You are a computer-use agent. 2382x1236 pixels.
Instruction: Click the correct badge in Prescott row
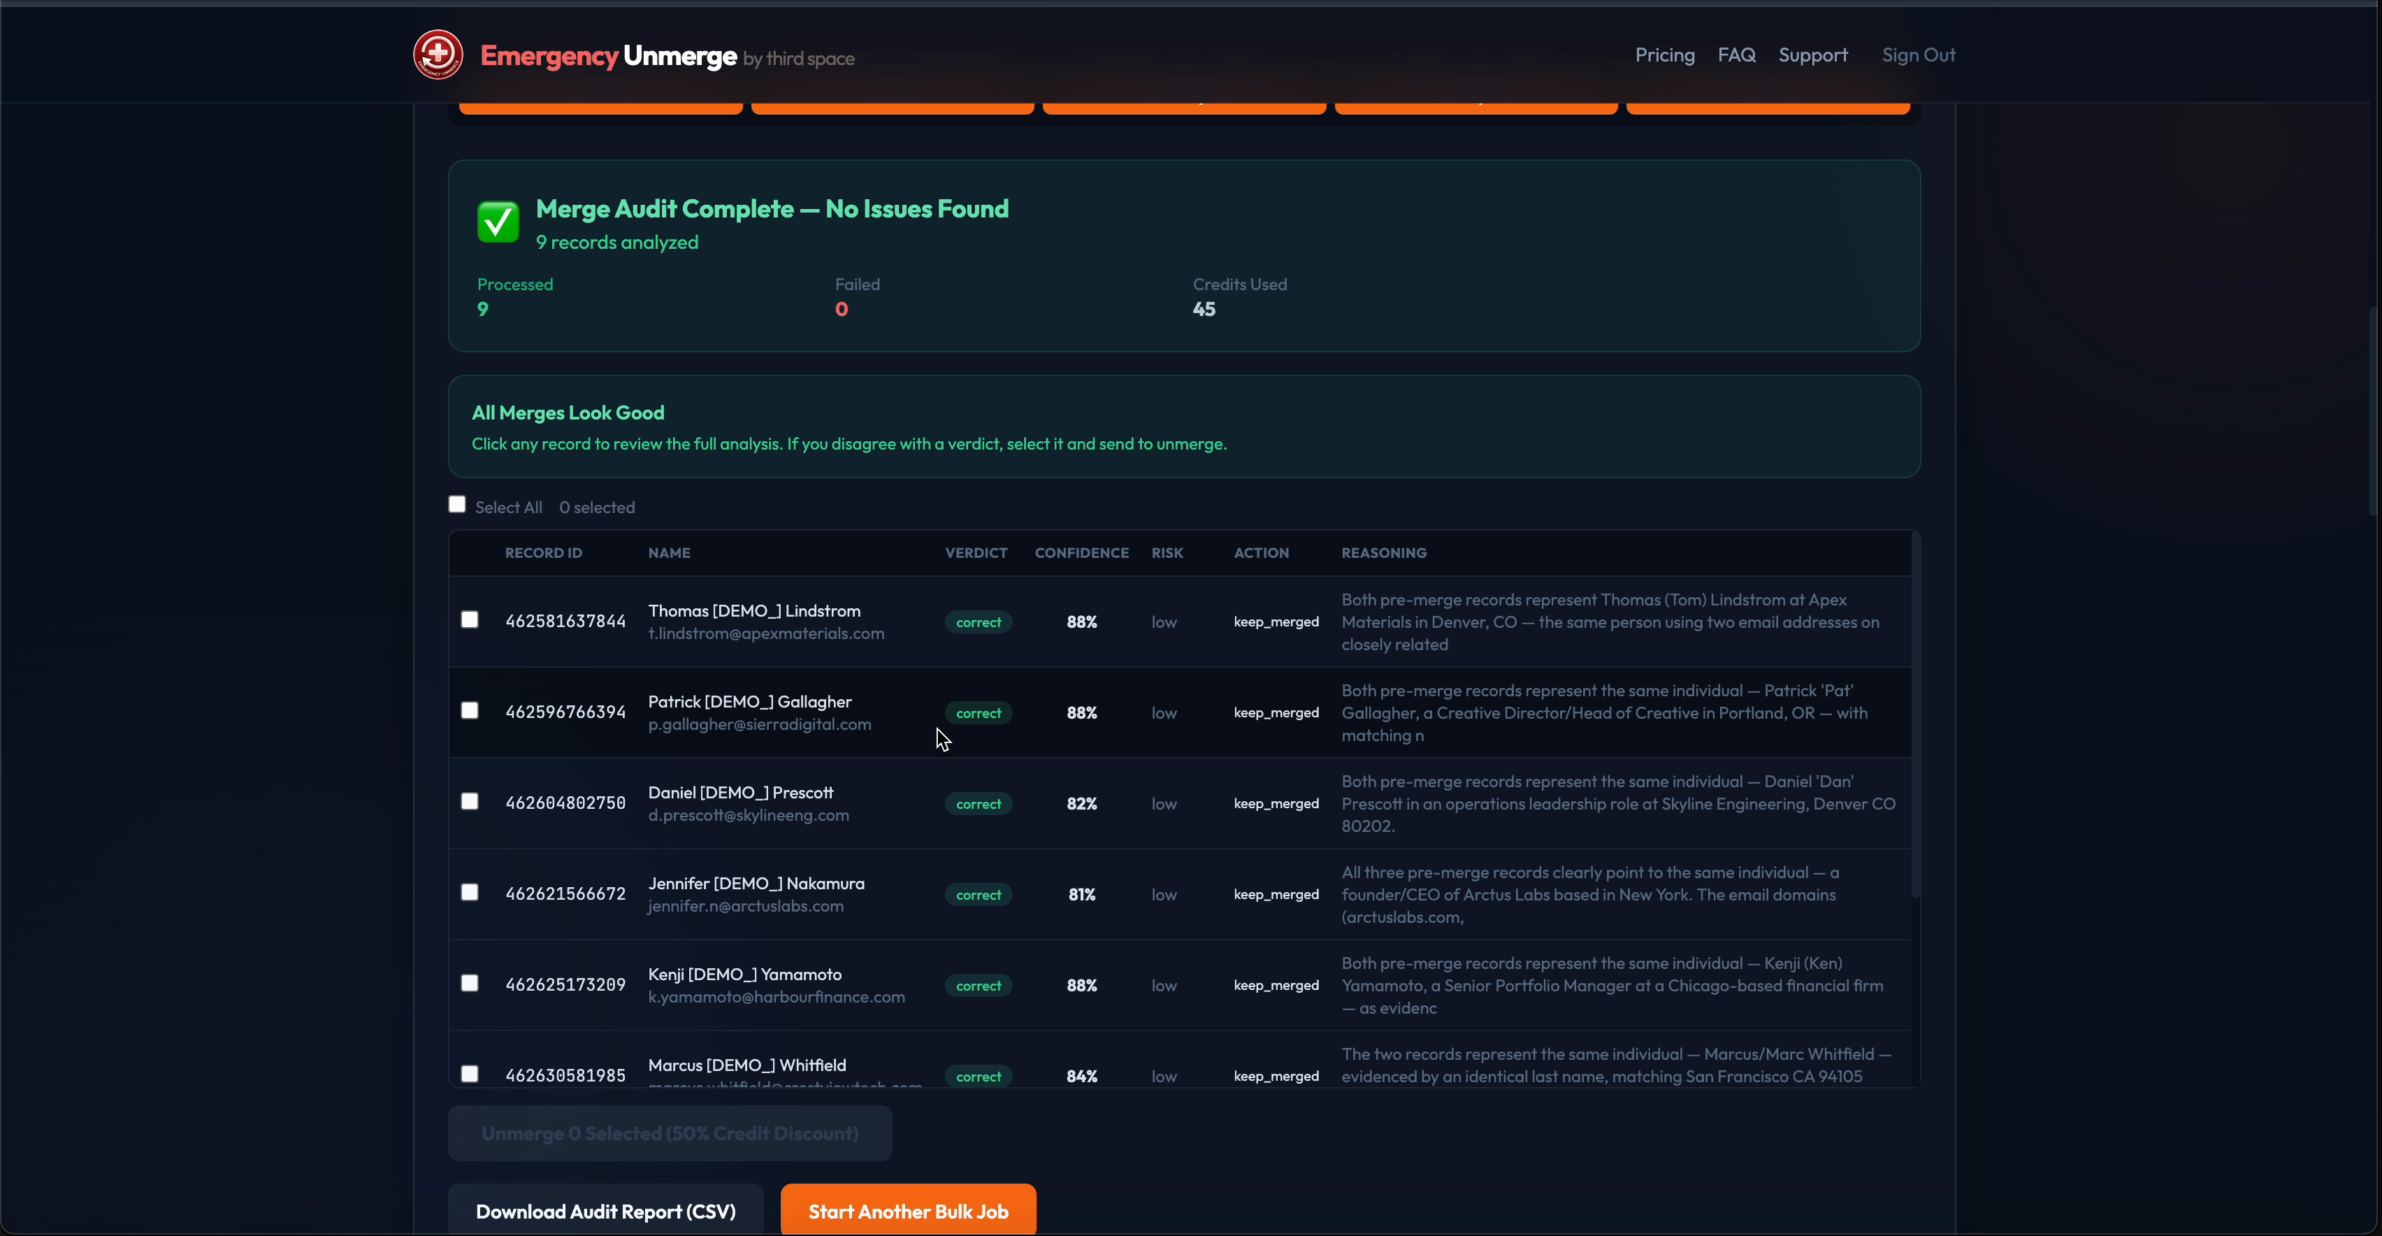979,804
